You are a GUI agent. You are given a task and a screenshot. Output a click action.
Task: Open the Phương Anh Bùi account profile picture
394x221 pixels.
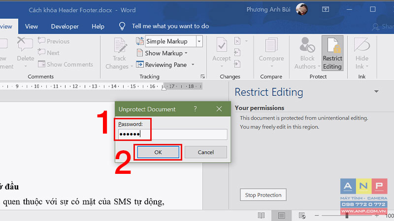[301, 9]
